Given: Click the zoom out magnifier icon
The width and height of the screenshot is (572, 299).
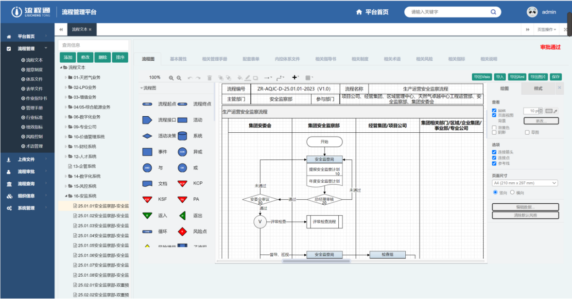Looking at the screenshot, I should [179, 78].
